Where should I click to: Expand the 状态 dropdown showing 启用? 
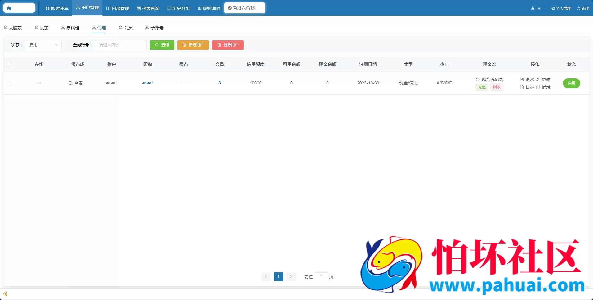coord(43,45)
